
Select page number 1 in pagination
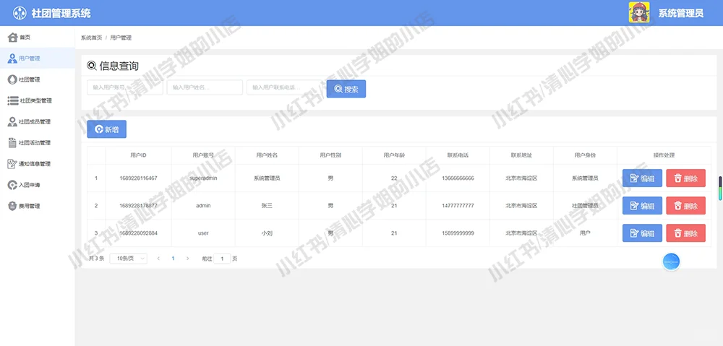click(x=173, y=259)
